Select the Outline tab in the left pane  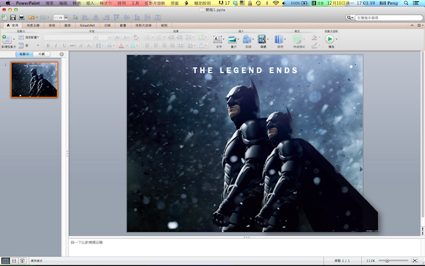(x=41, y=54)
